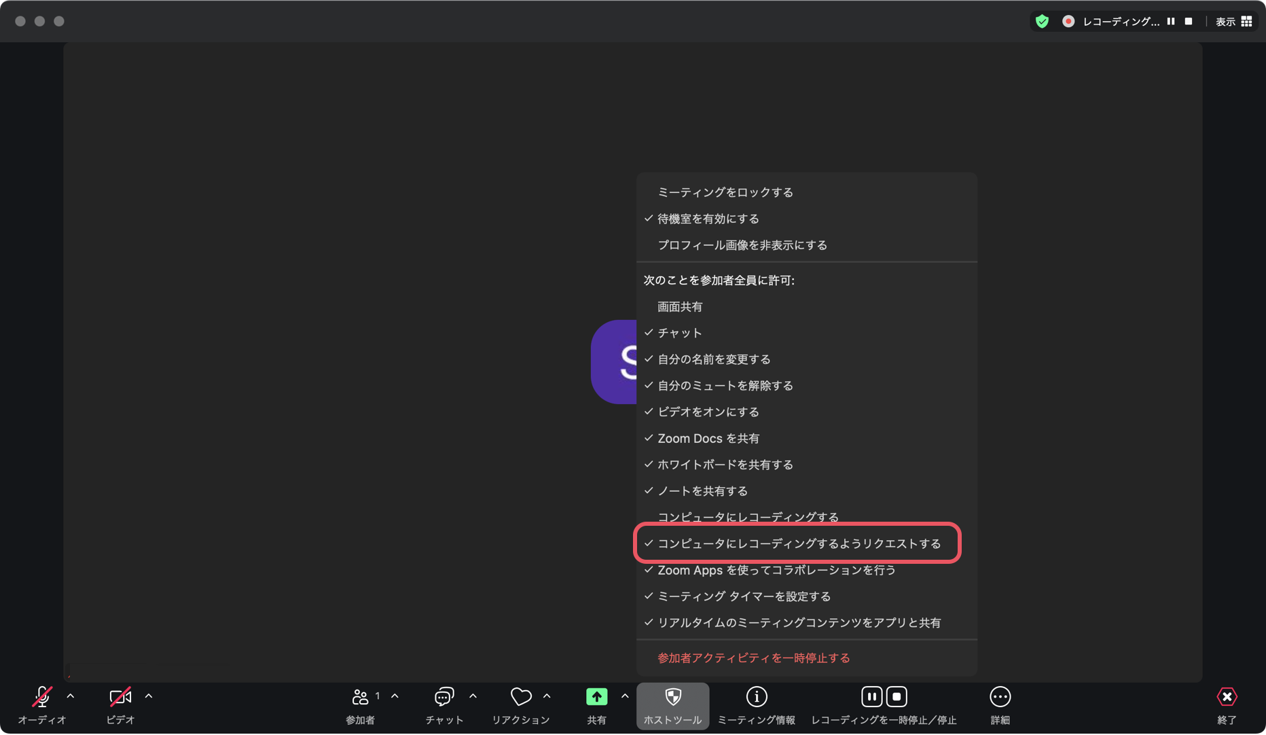The height and width of the screenshot is (735, 1266).
Task: Stop recording from the bottom toolbar
Action: (x=897, y=697)
